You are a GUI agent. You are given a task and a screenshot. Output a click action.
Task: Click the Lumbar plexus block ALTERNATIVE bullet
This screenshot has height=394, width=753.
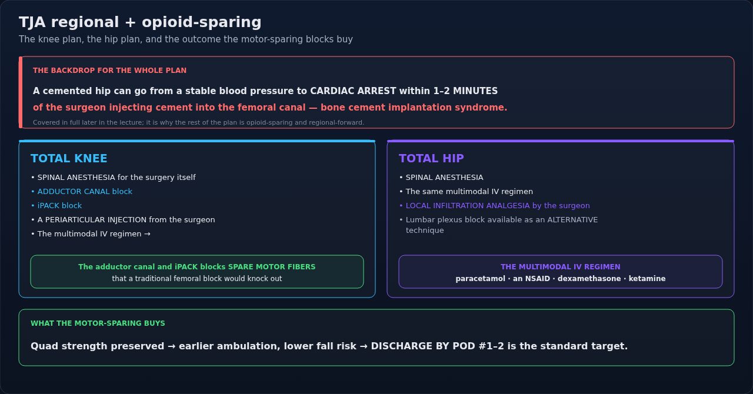coord(498,225)
